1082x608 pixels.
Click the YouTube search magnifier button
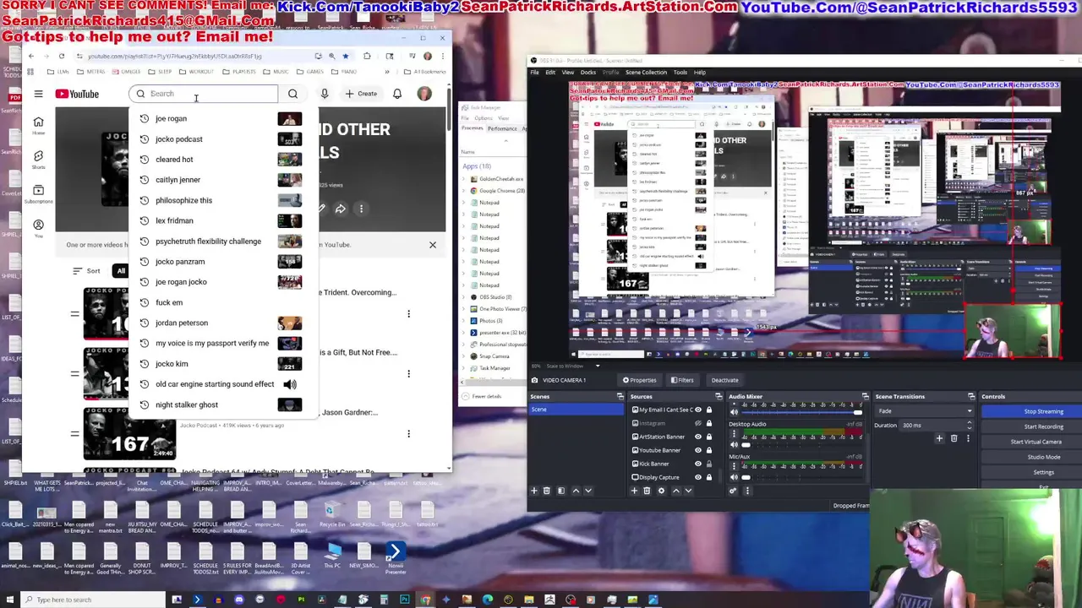click(292, 94)
